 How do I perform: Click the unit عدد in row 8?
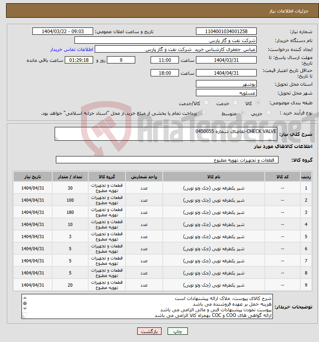click(144, 273)
